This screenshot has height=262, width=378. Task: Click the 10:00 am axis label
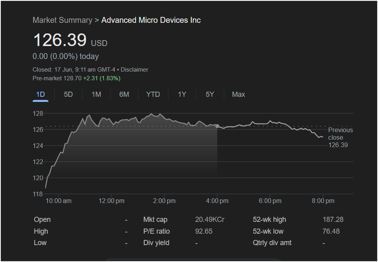[x=59, y=201]
